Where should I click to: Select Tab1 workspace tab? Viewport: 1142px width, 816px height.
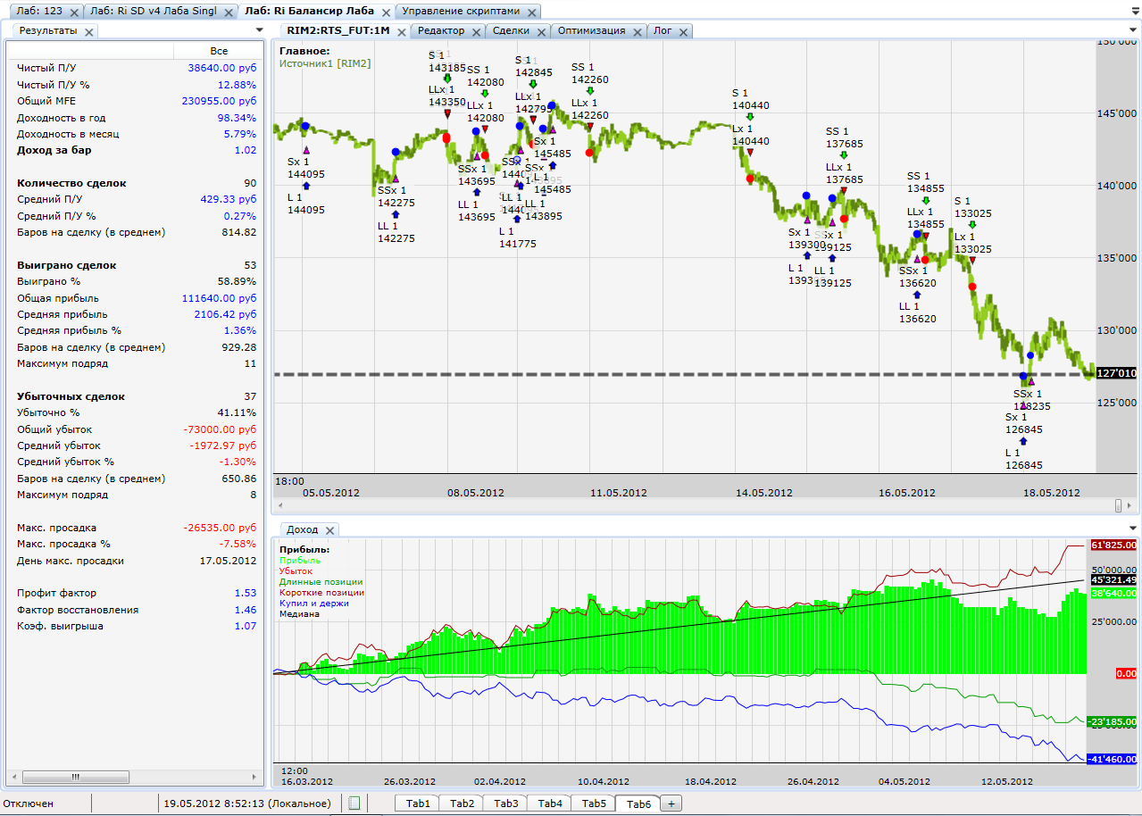418,804
